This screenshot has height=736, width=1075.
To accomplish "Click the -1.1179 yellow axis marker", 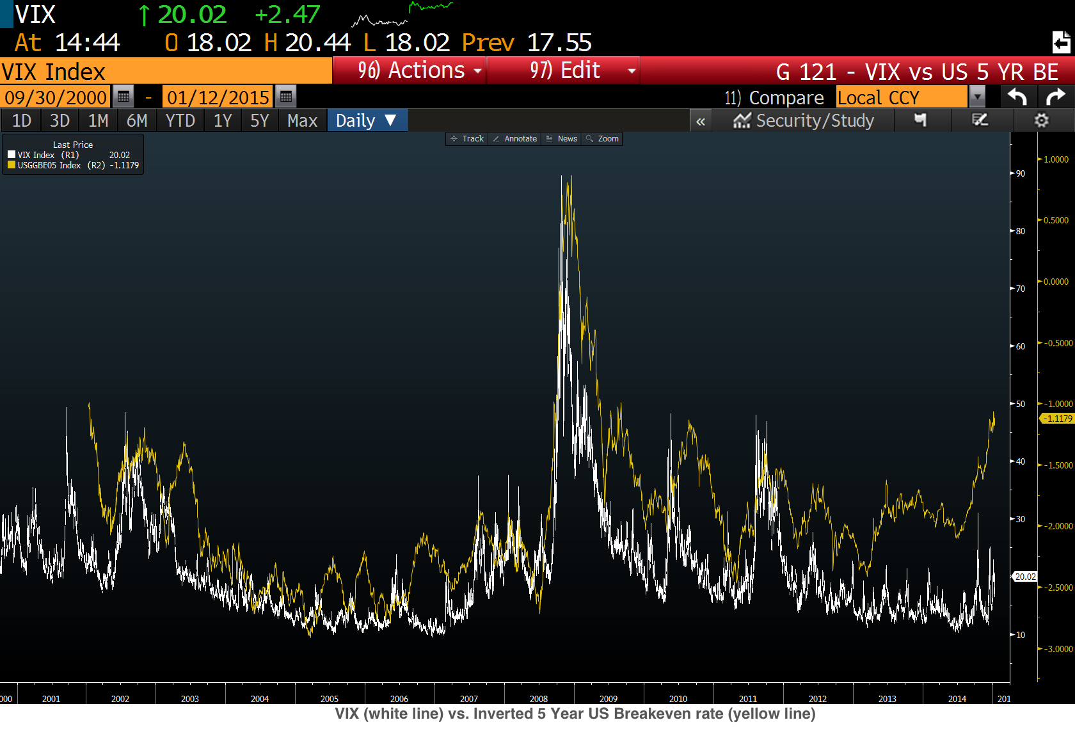I will [1056, 419].
